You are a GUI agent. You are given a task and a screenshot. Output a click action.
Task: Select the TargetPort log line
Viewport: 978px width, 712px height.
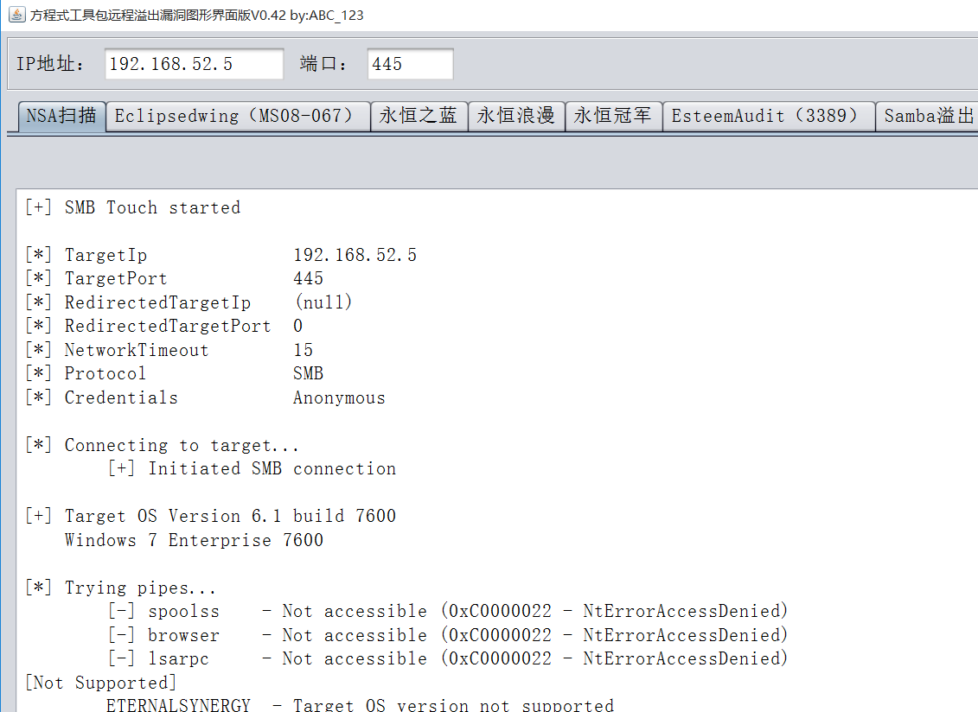tap(174, 279)
